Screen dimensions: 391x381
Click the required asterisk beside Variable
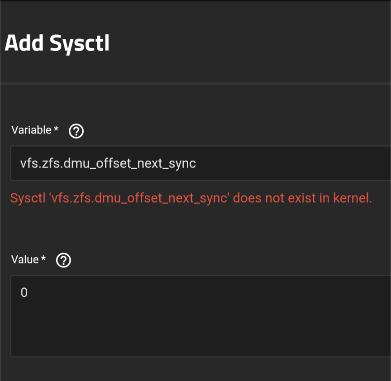(x=56, y=130)
